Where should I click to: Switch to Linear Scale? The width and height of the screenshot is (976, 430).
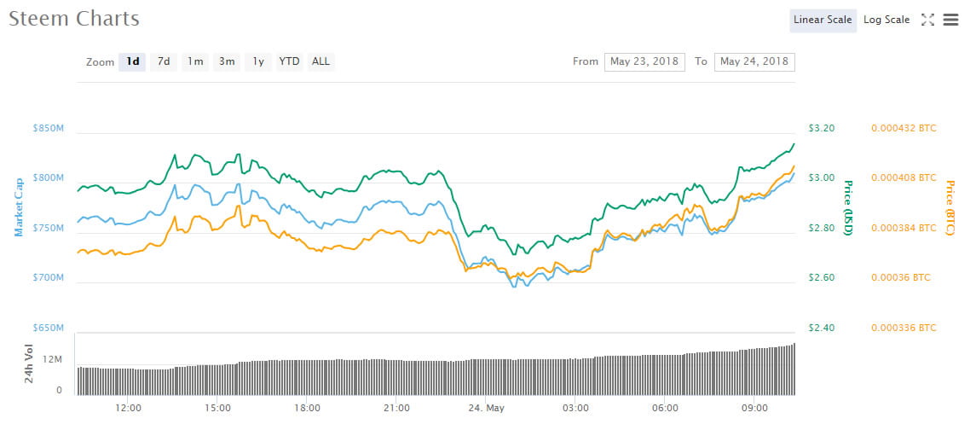[823, 20]
